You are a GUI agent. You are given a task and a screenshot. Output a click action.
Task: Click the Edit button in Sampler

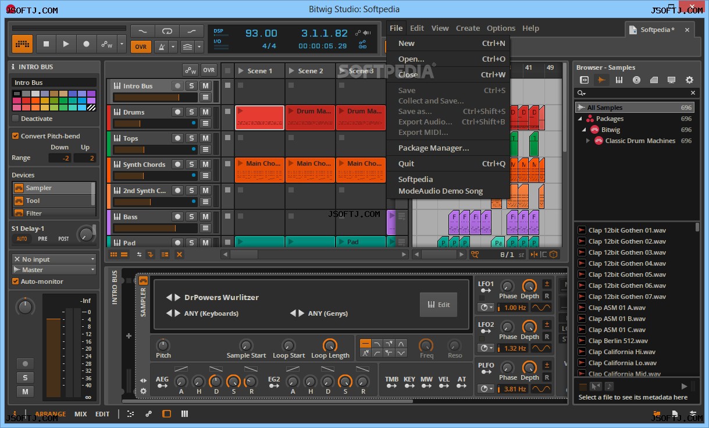coord(439,304)
